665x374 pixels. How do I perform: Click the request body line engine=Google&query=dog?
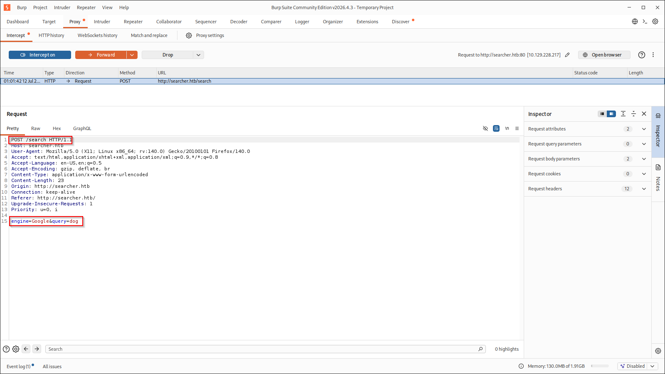tap(45, 221)
